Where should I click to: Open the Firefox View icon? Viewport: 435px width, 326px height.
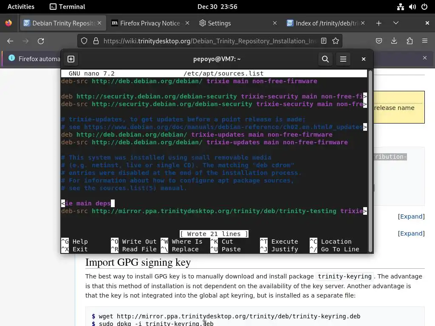tap(8, 23)
